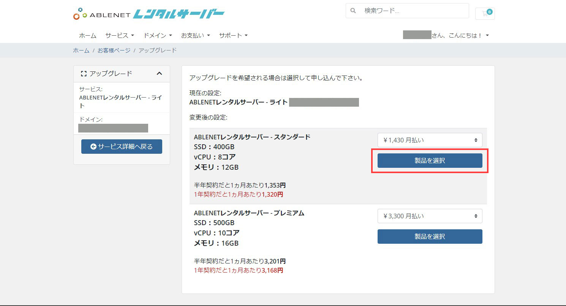Screen dimensions: 566x306
Task: Click the search magnifier icon
Action: pos(353,11)
